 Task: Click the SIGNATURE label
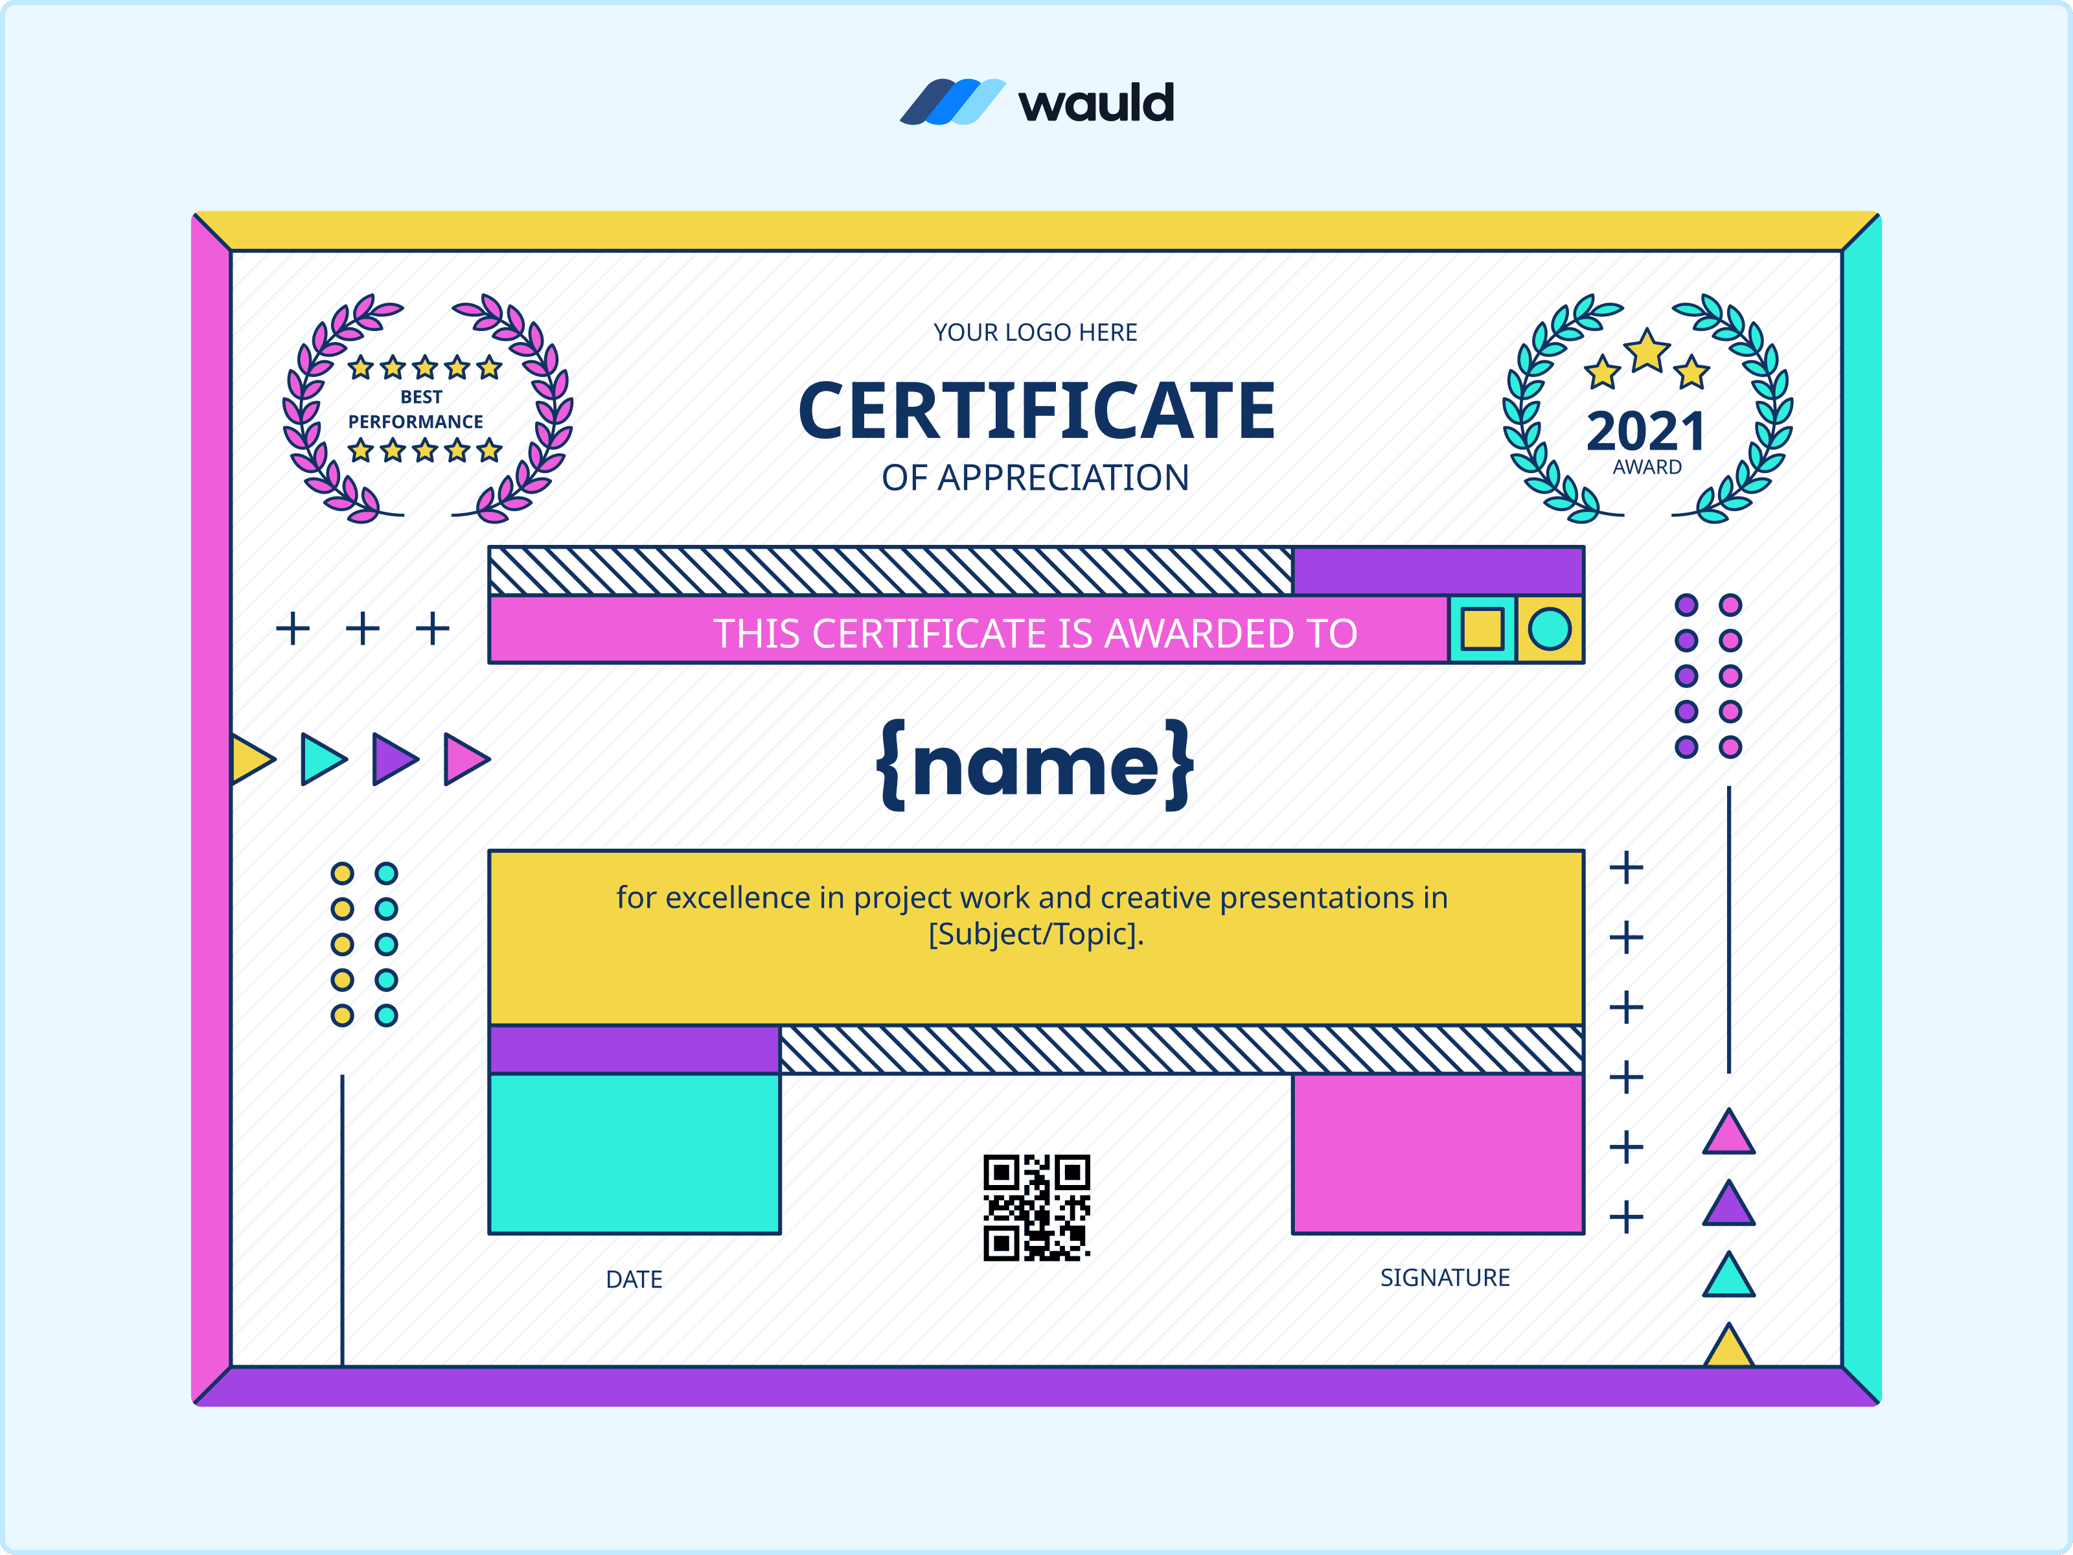click(x=1444, y=1278)
